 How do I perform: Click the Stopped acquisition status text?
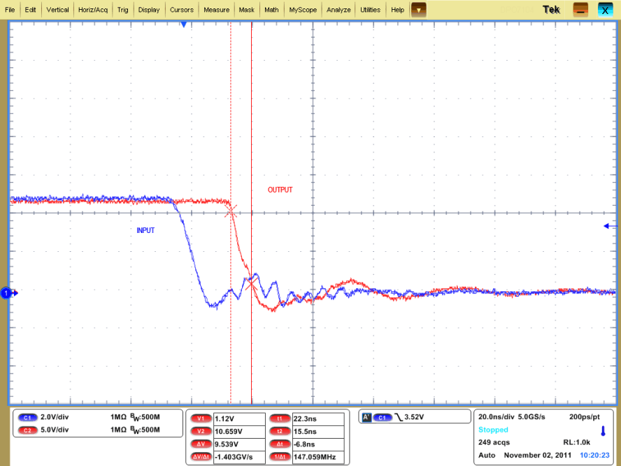(x=494, y=430)
